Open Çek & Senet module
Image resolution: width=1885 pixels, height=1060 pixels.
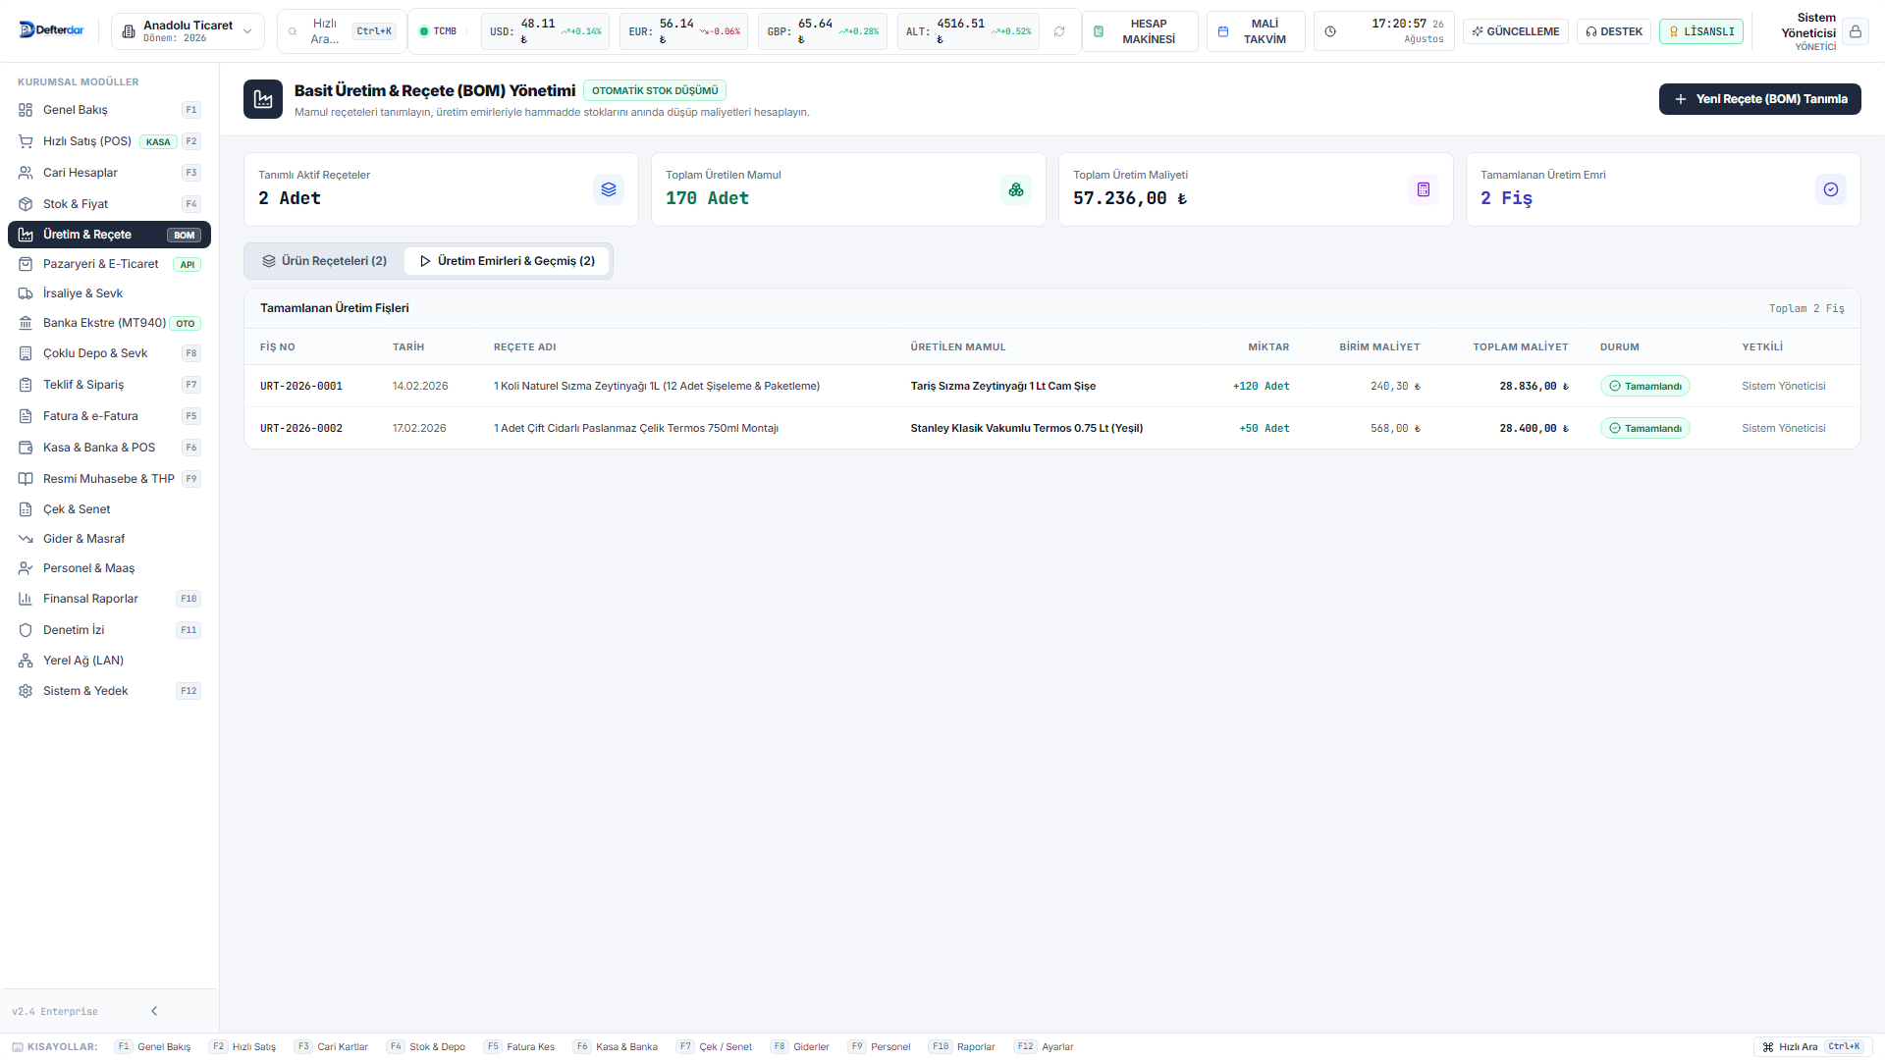point(109,509)
